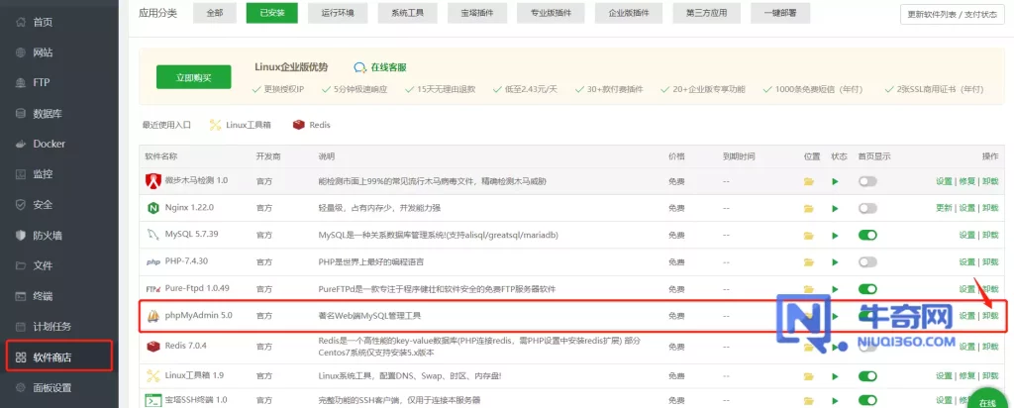Open the 首页 home icon in sidebar
The width and height of the screenshot is (1014, 408).
point(21,22)
